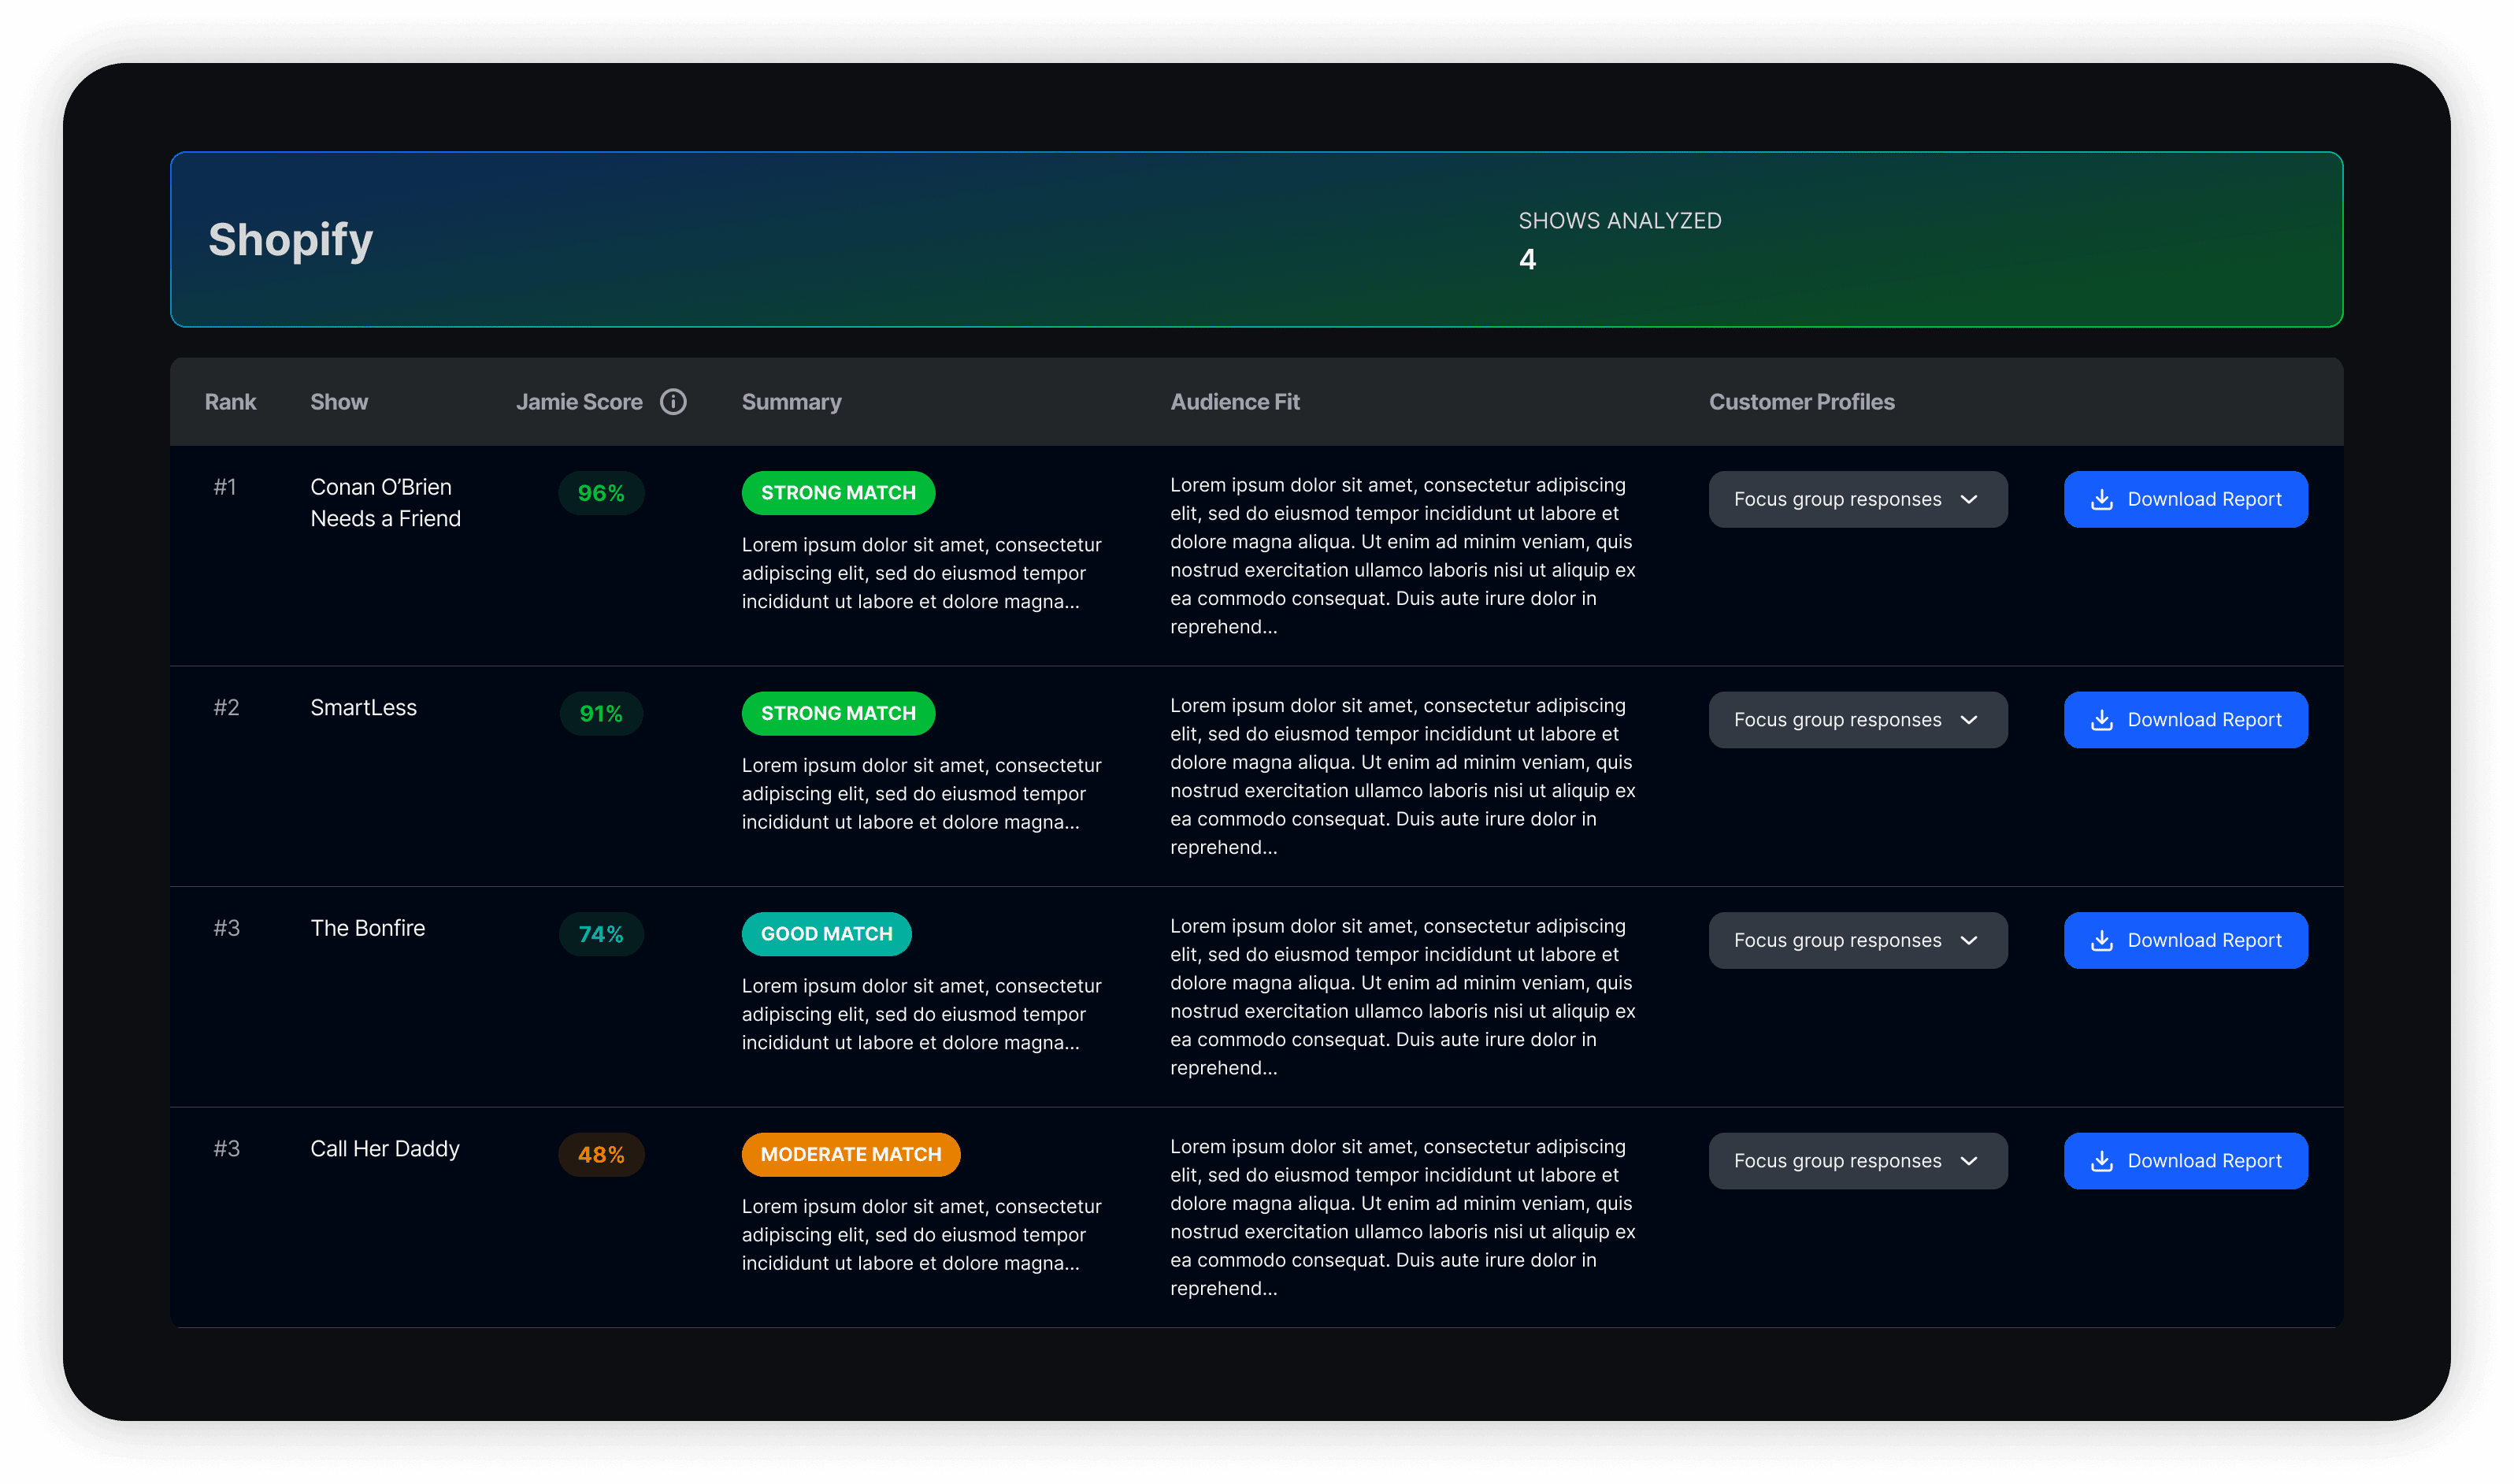The width and height of the screenshot is (2514, 1484).
Task: Select the SmartLess show name
Action: click(363, 708)
